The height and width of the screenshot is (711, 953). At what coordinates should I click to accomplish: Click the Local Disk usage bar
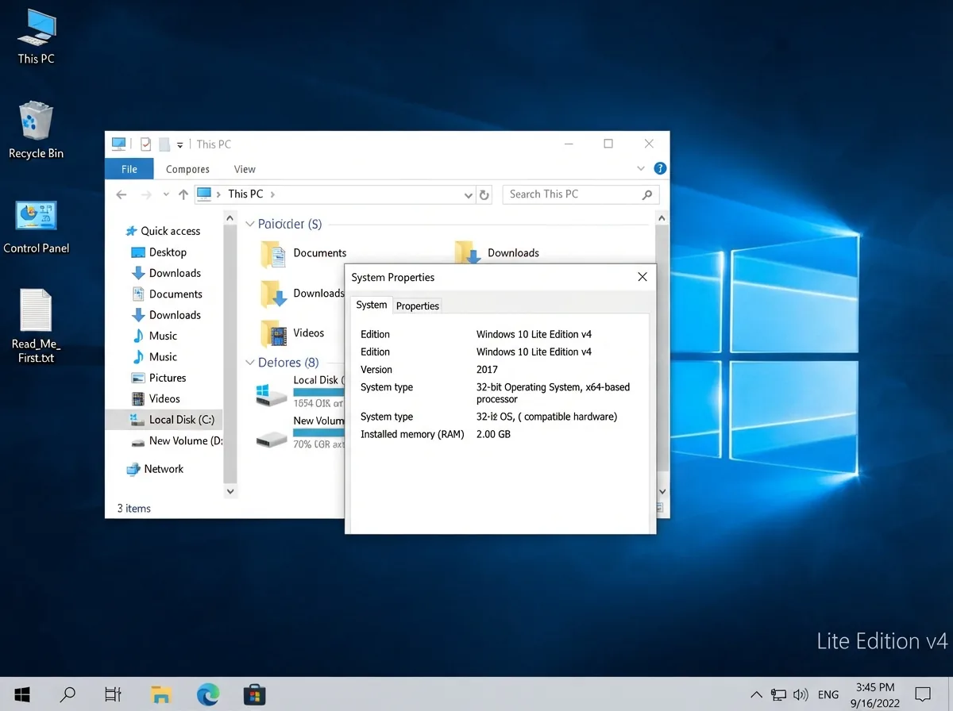point(318,391)
